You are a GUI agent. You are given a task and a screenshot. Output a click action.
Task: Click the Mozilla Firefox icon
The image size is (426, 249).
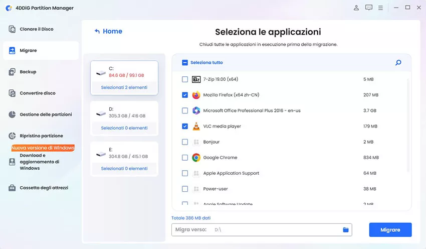coord(196,95)
